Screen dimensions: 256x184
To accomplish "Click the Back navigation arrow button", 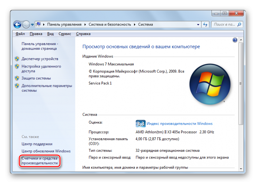I will point(17,25).
